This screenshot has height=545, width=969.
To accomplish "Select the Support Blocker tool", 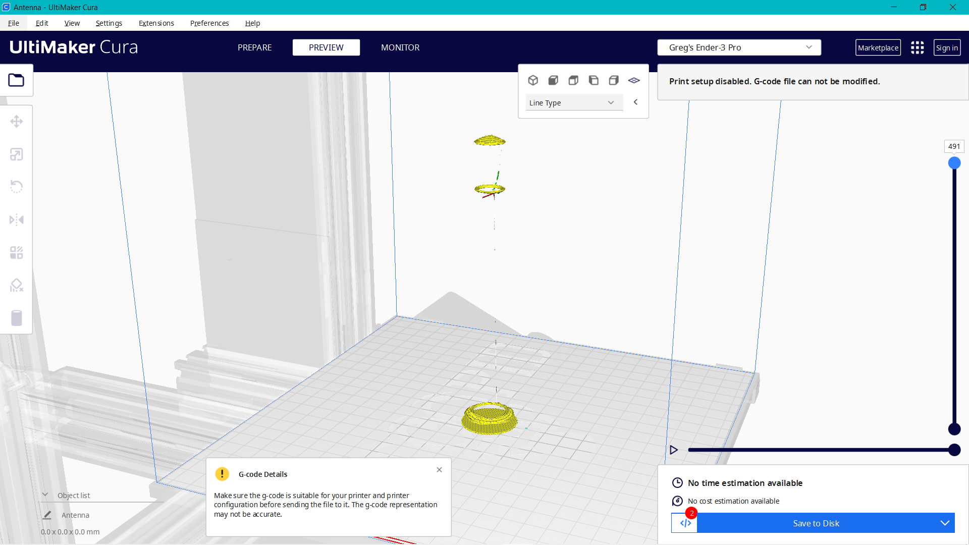I will tap(17, 285).
